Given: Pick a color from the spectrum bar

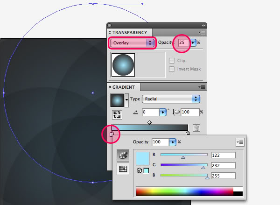Looking at the screenshot, I should 185,191.
